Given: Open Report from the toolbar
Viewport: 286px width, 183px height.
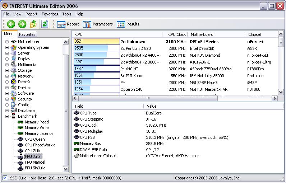Looking at the screenshot, I should [x=68, y=24].
